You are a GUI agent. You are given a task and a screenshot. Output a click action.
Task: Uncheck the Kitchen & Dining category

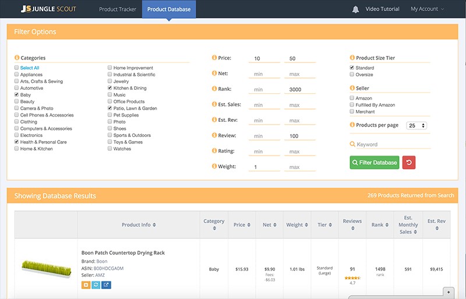click(110, 88)
